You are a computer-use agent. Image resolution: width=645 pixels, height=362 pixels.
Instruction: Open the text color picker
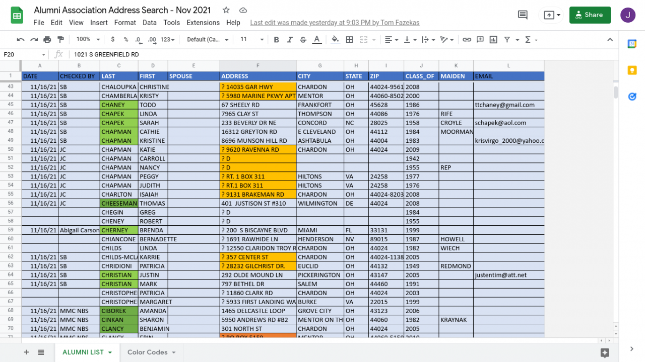(316, 40)
